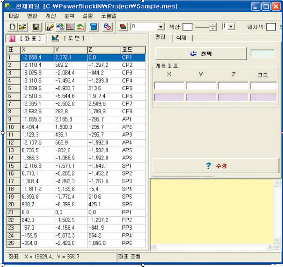Open the line width dropdown showing 1

coord(232,27)
